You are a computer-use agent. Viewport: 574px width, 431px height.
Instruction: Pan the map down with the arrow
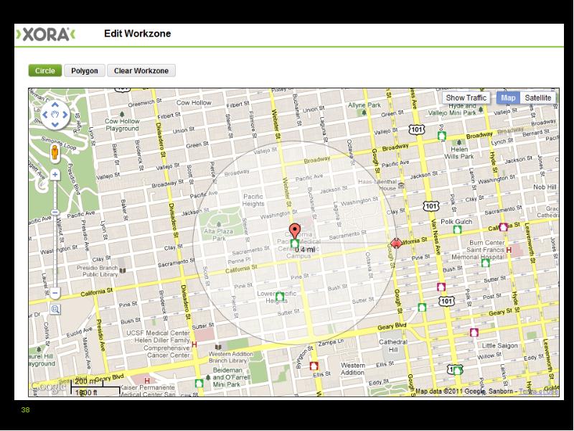[55, 124]
